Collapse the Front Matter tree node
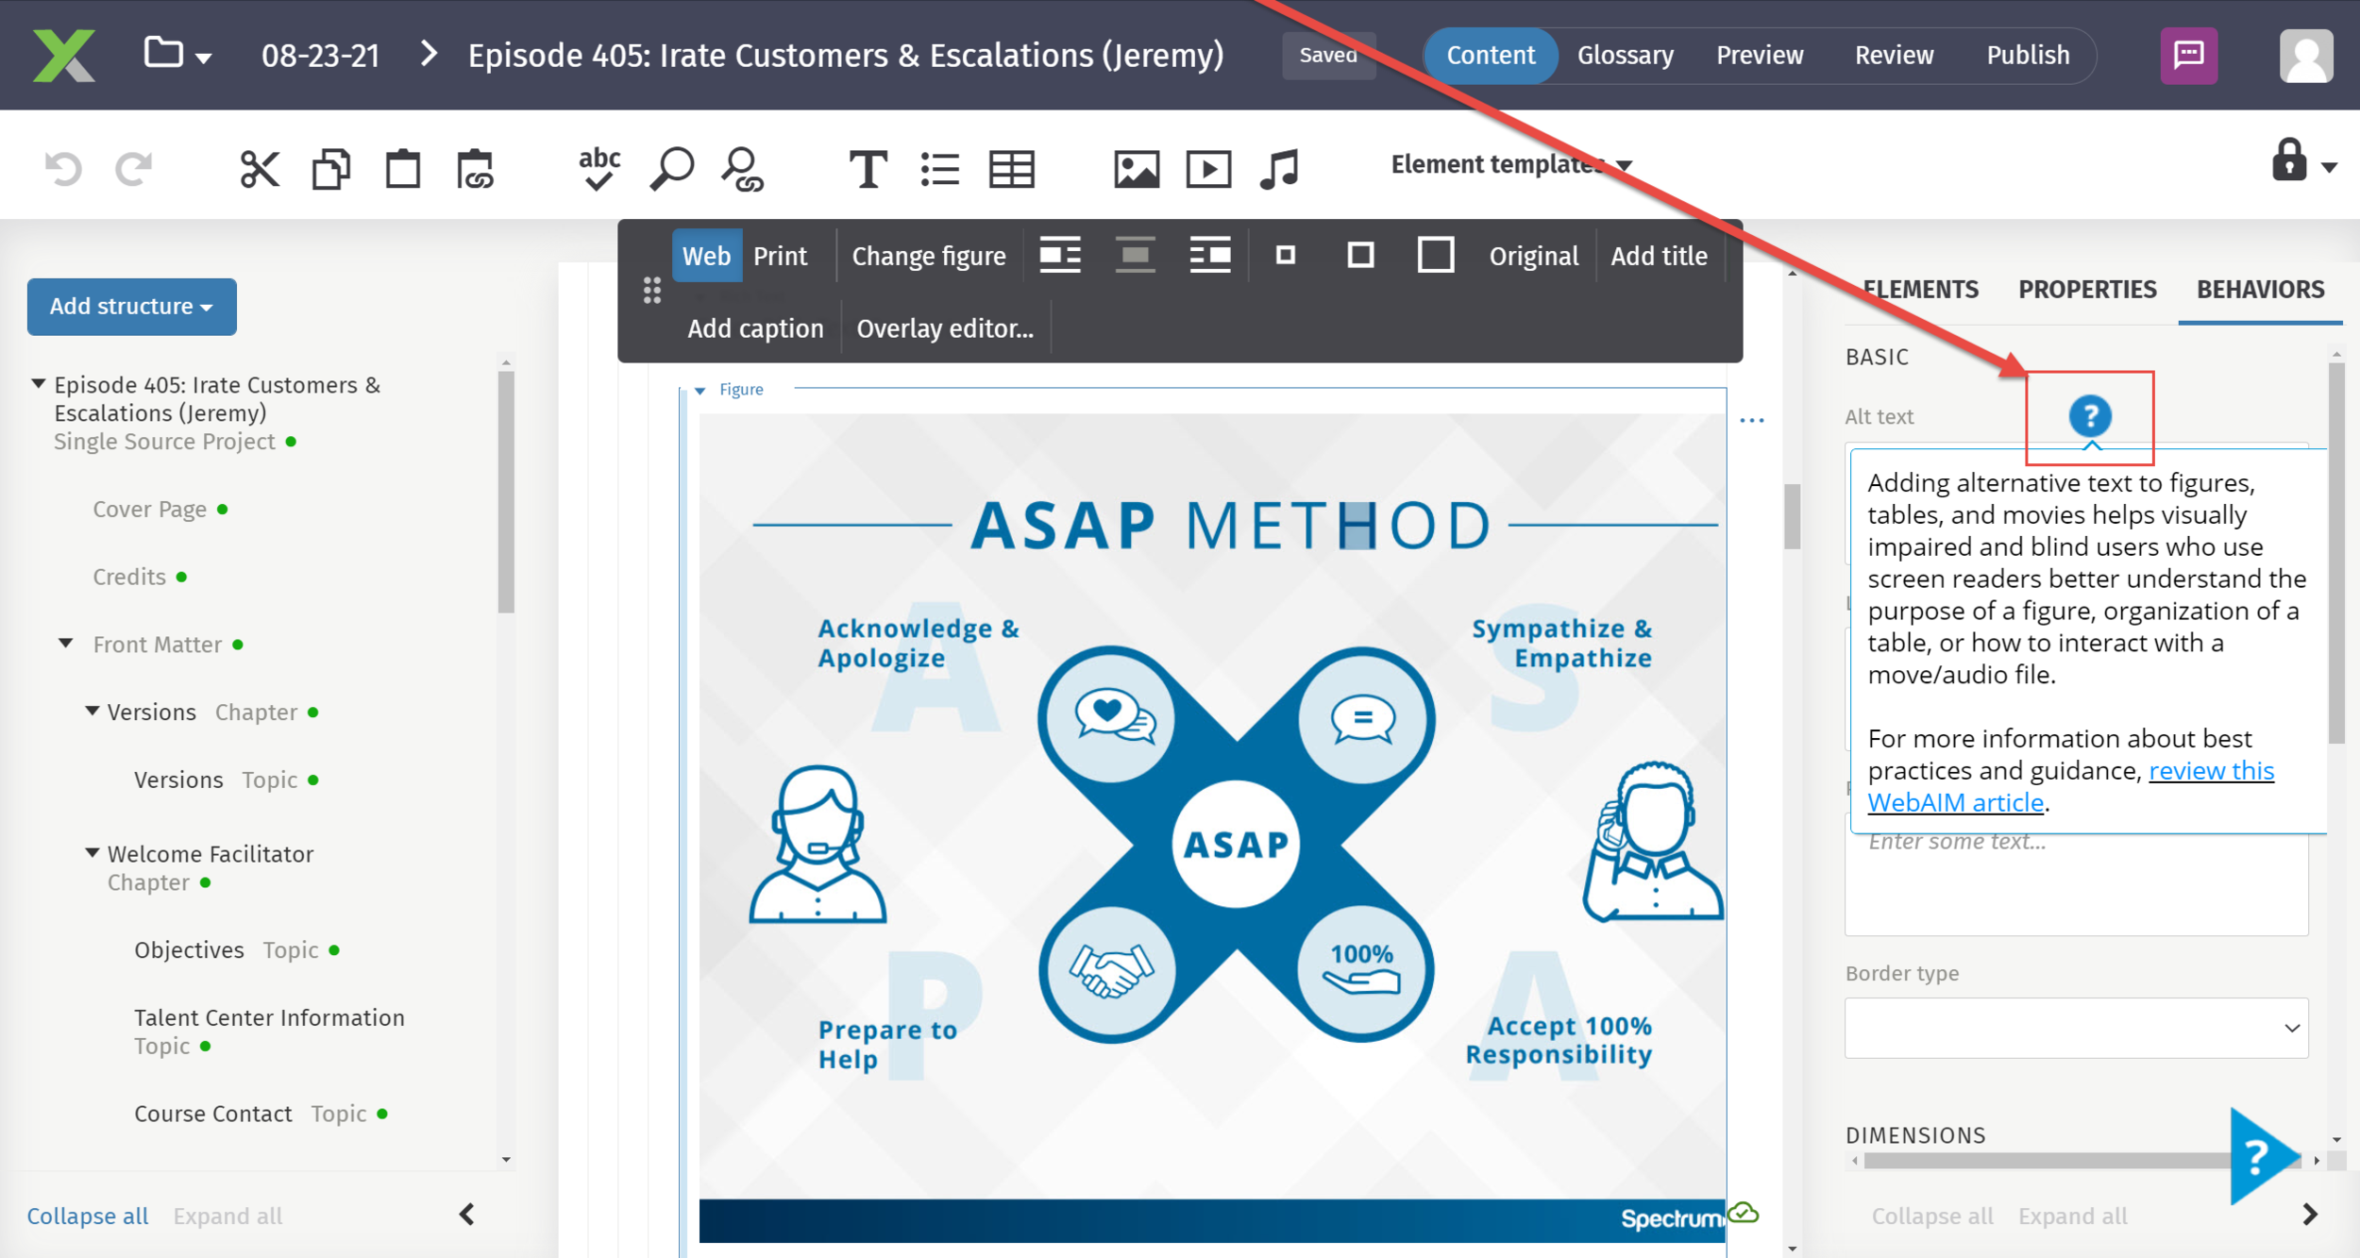 click(66, 644)
